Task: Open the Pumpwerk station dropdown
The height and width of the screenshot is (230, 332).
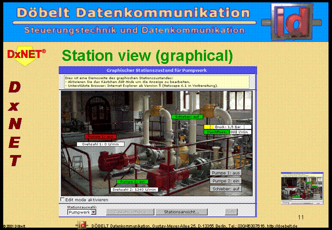Action: tap(82, 212)
